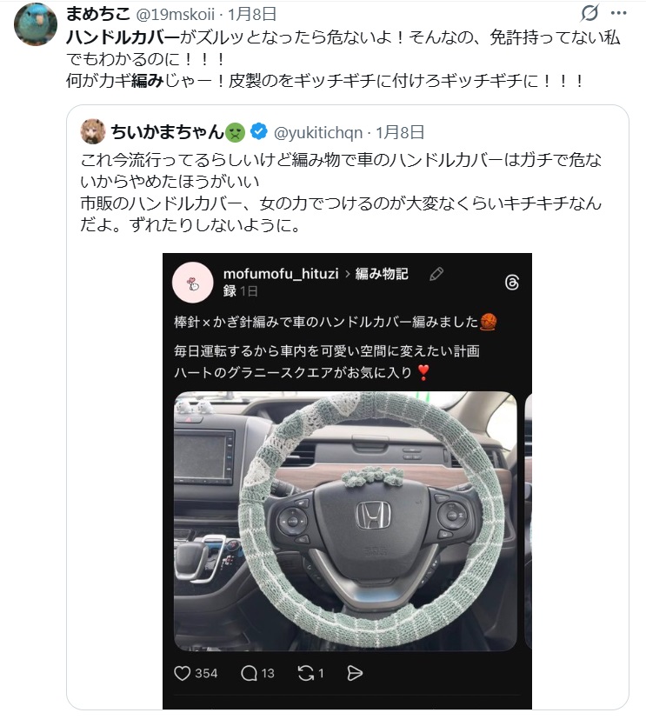Open the top tweet's 1月8日 timestamp

click(252, 15)
